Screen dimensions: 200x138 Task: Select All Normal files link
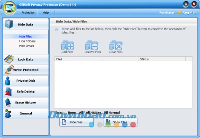coord(112,112)
